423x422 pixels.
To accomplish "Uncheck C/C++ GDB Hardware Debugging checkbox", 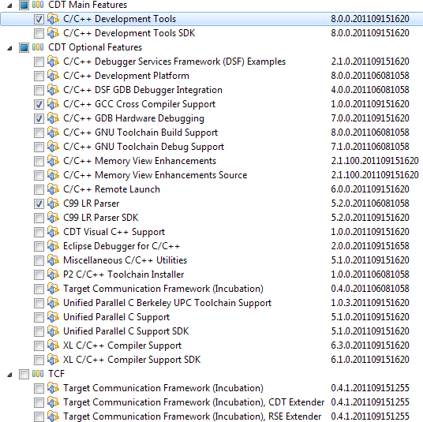I will [x=39, y=118].
